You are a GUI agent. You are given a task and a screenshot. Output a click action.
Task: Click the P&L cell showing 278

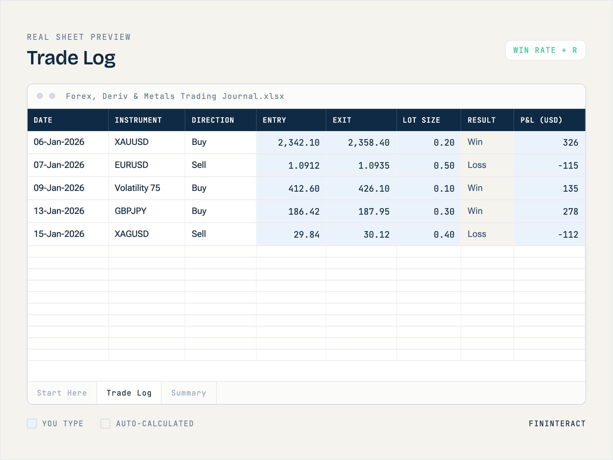pyautogui.click(x=550, y=211)
